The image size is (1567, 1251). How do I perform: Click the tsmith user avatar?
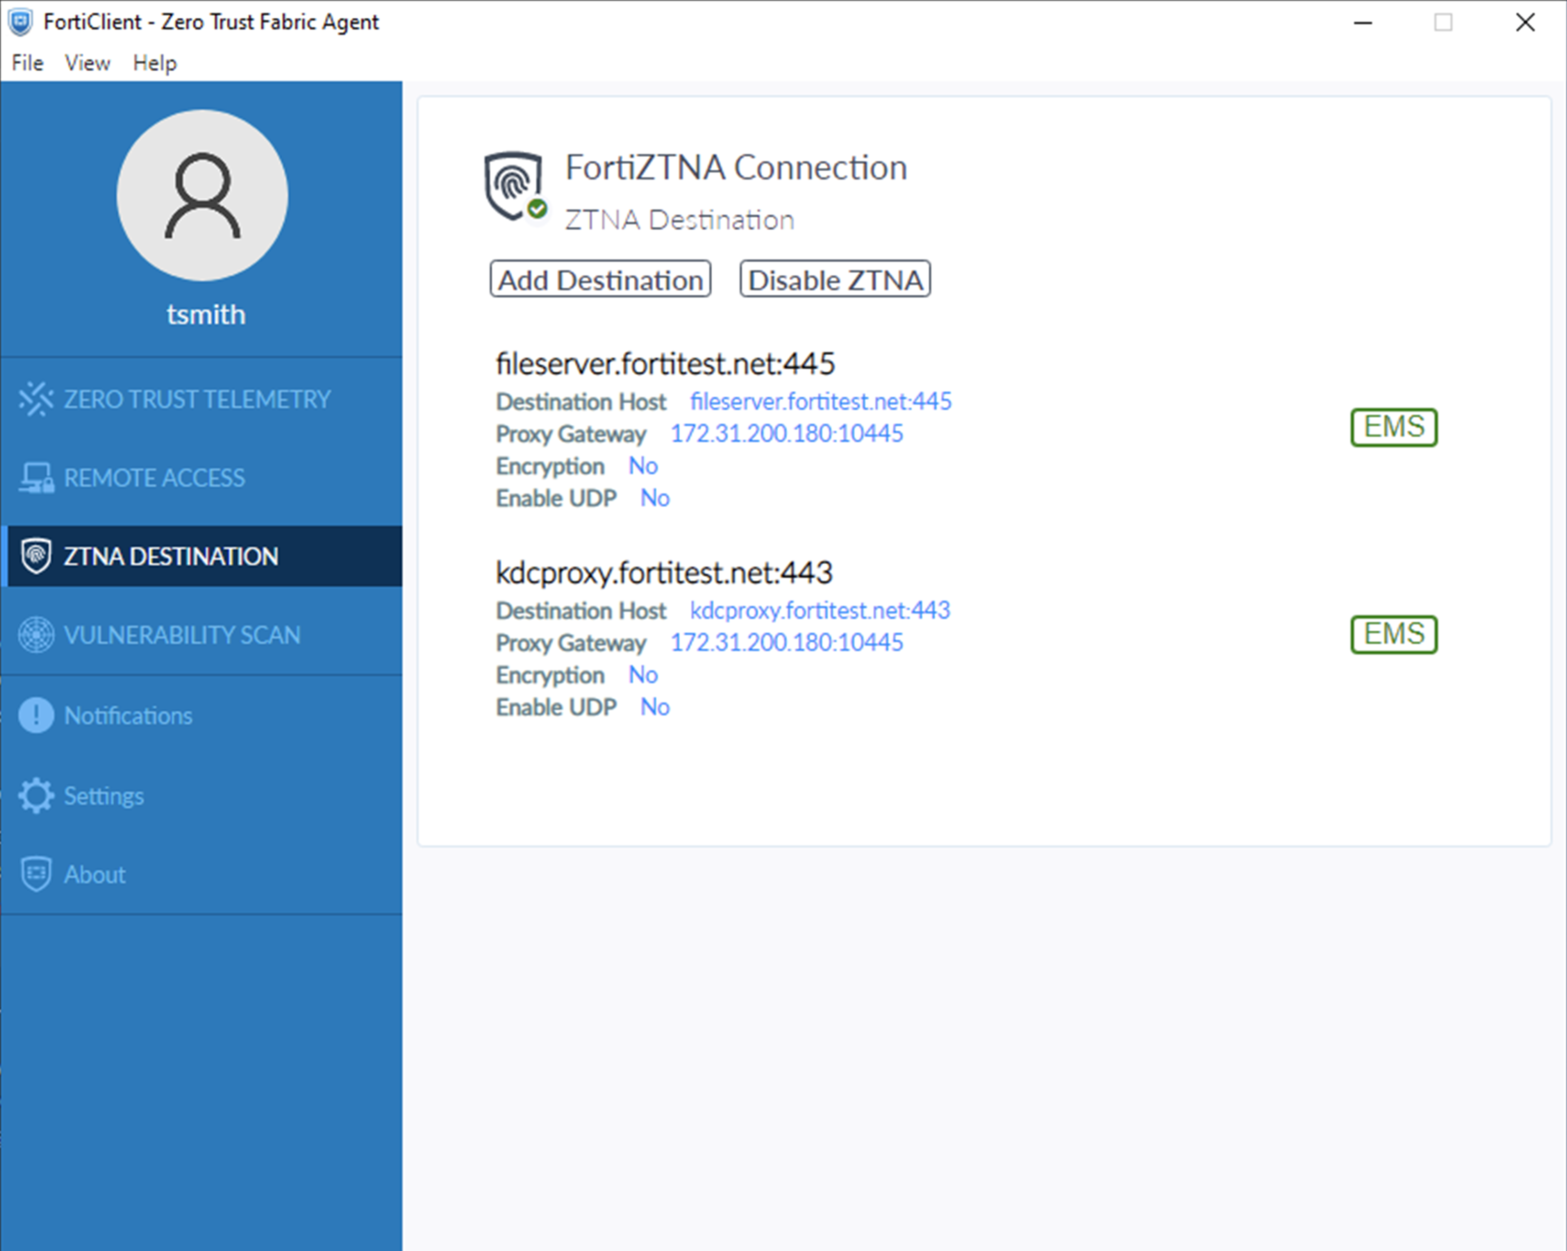[202, 195]
